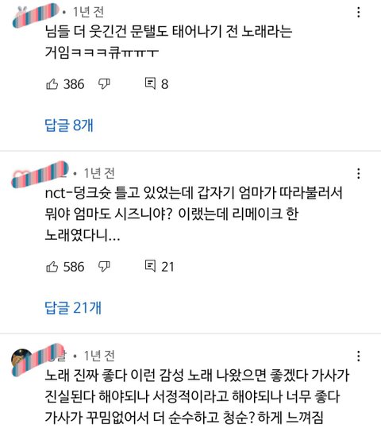Dislike the comment about 문탤 being unborn

[104, 84]
